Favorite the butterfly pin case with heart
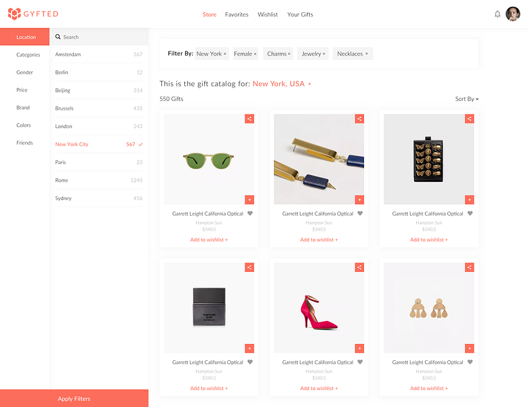 [470, 213]
